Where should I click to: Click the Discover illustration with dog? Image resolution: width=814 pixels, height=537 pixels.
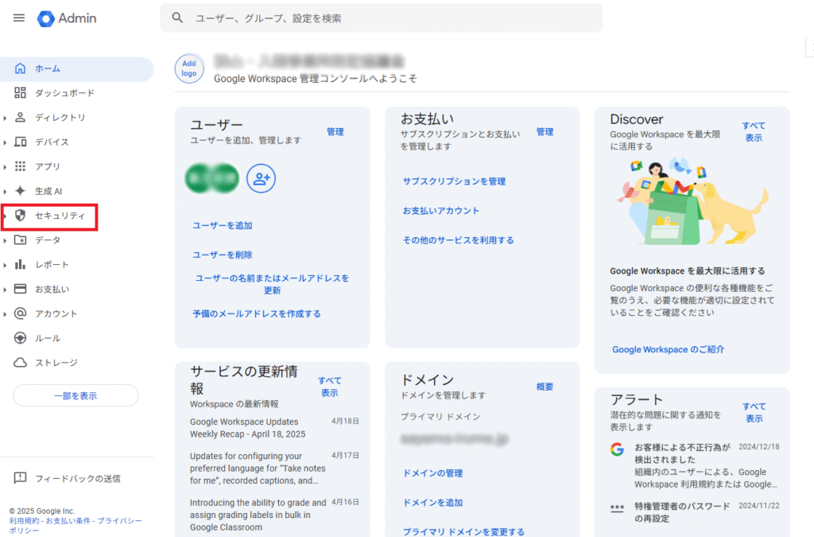point(692,201)
